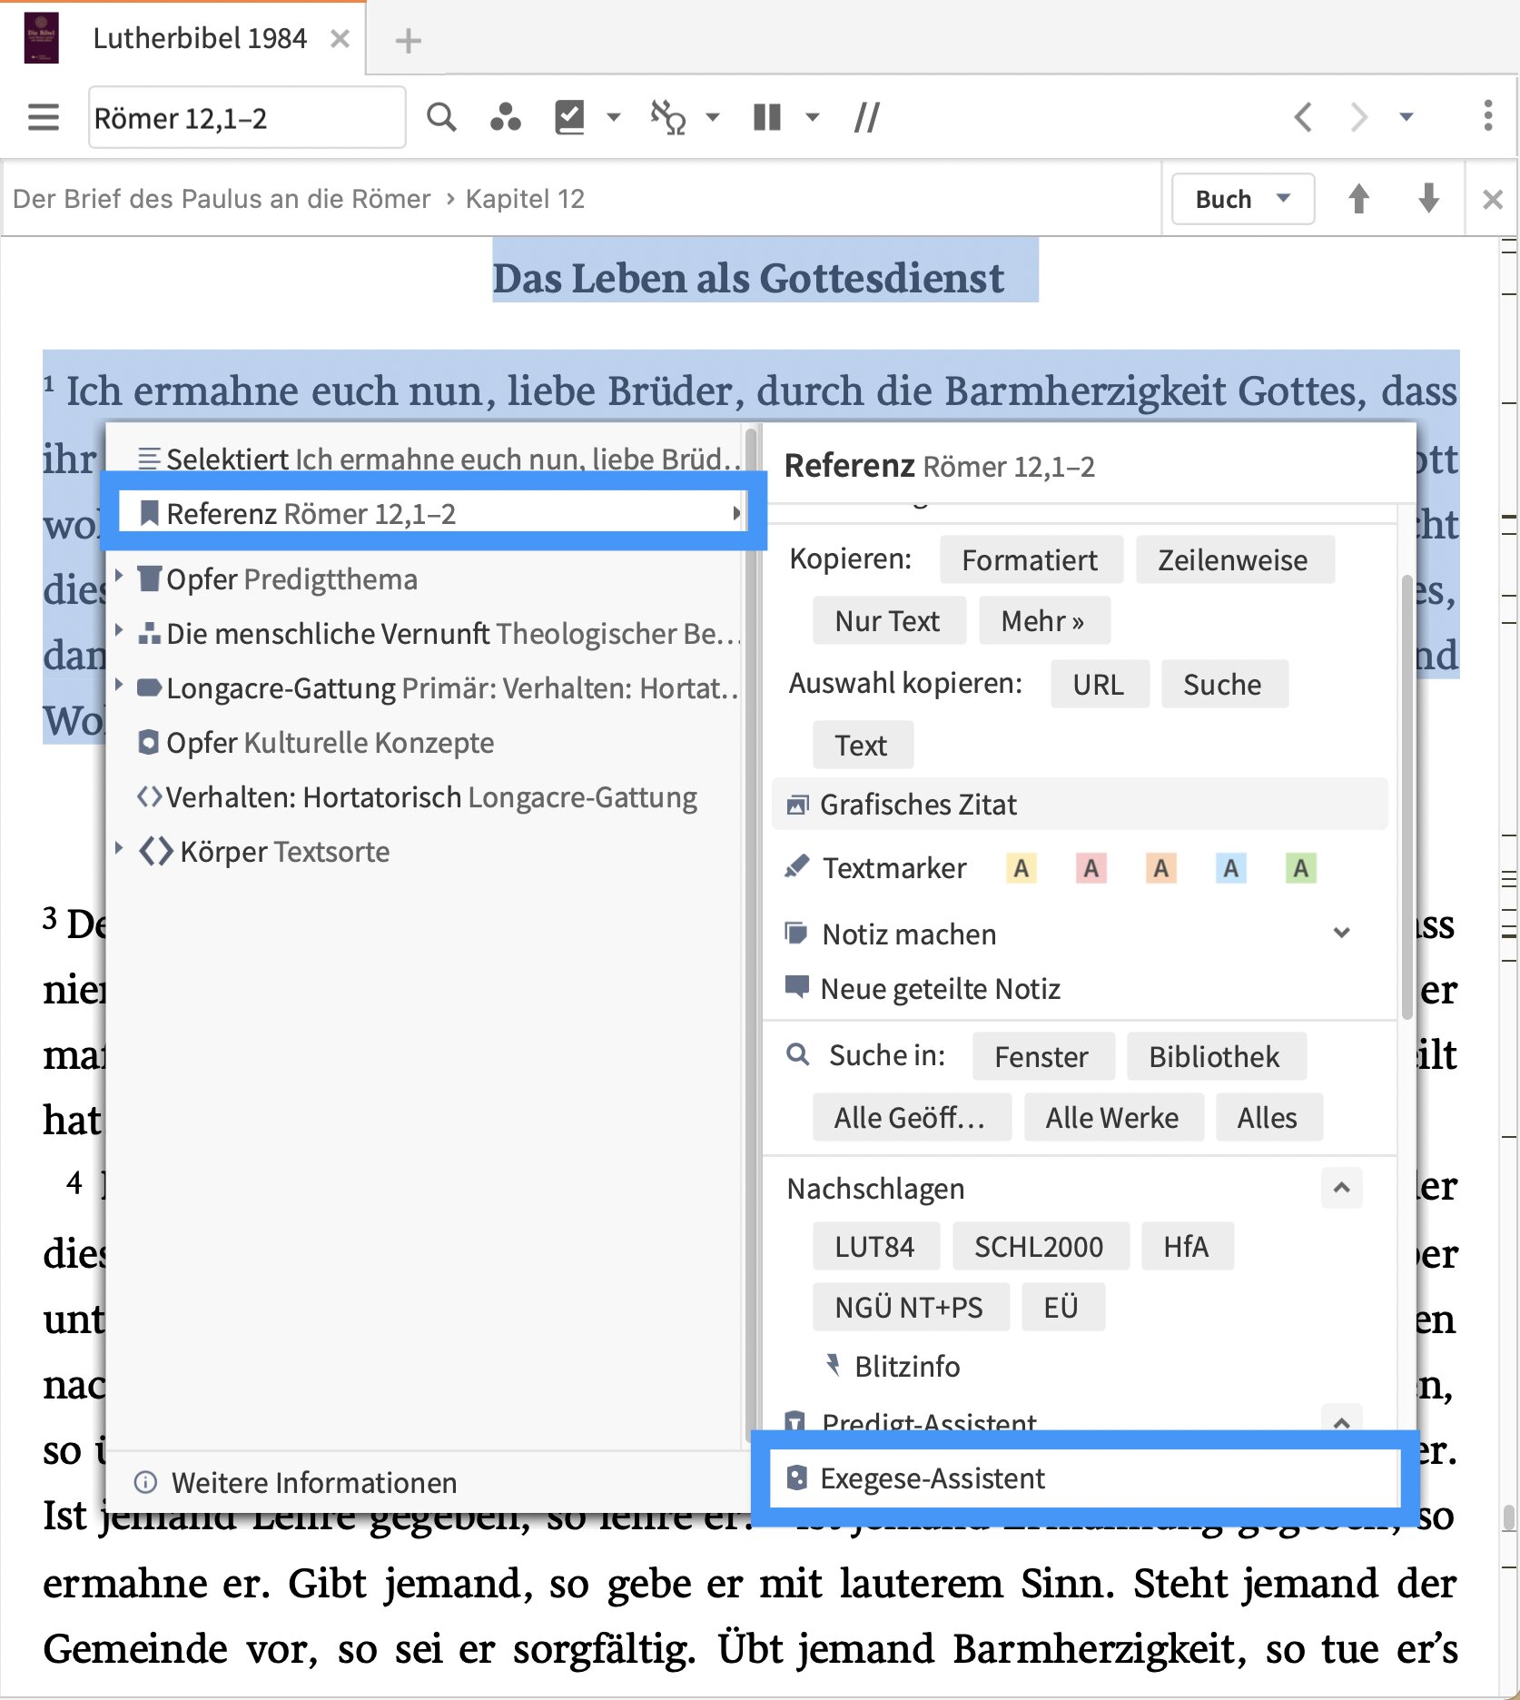Click the parallel resources slashes icon
The image size is (1520, 1700).
tap(867, 117)
